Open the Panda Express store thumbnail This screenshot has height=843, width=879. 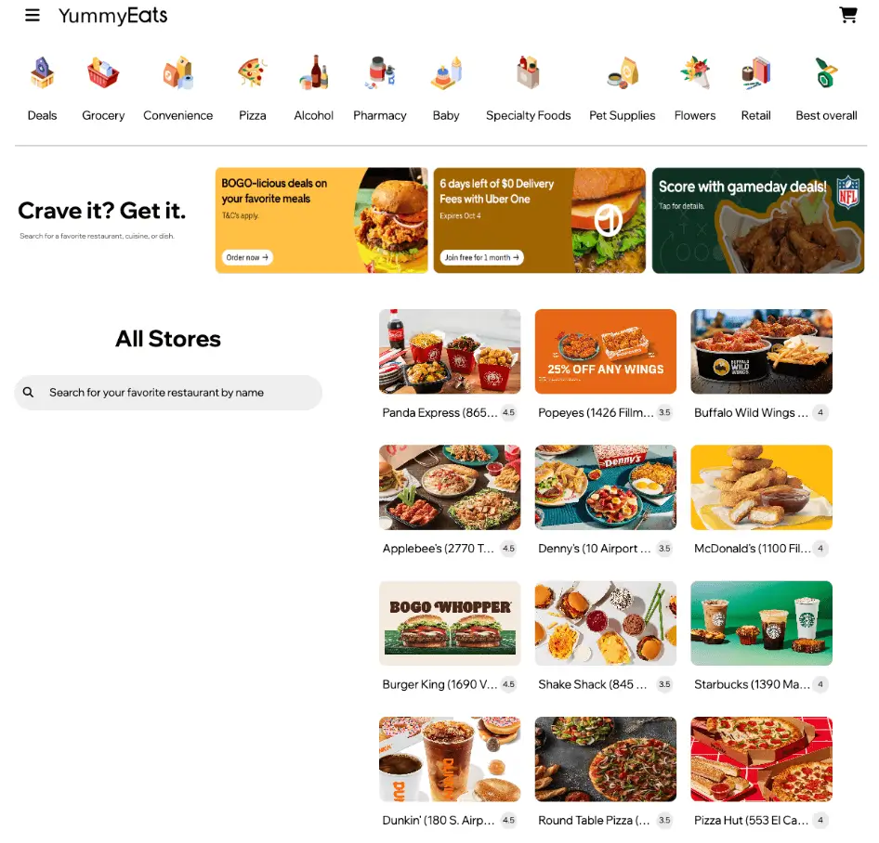[450, 351]
